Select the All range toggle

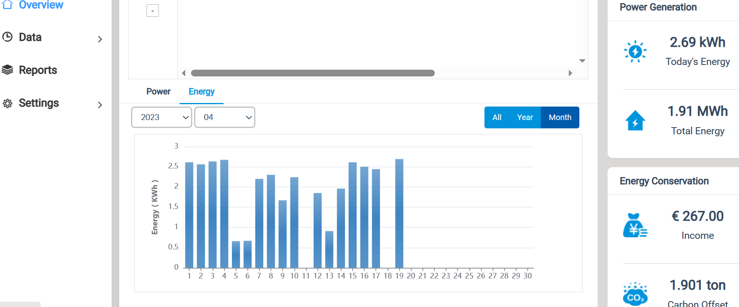pyautogui.click(x=497, y=117)
